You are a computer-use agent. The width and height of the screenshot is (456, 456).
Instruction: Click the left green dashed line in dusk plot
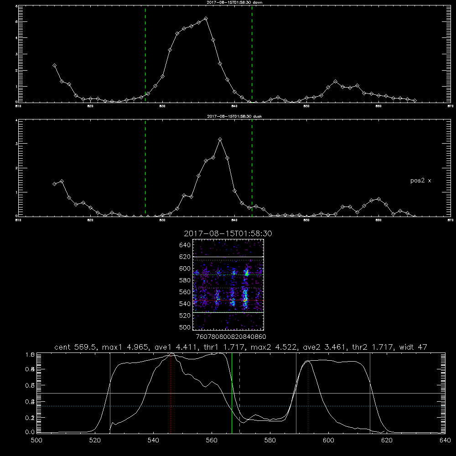point(145,168)
